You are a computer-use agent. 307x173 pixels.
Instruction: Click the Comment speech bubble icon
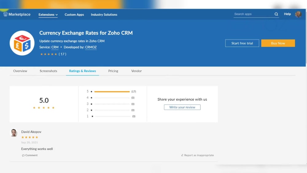(x=23, y=155)
